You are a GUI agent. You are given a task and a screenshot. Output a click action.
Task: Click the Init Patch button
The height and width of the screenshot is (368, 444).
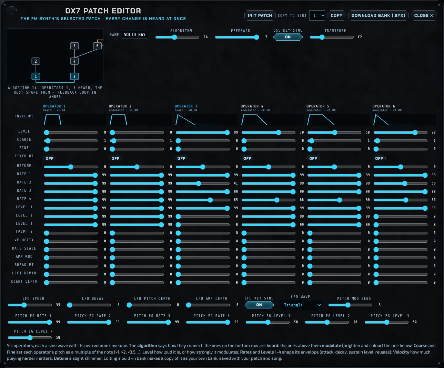click(260, 15)
